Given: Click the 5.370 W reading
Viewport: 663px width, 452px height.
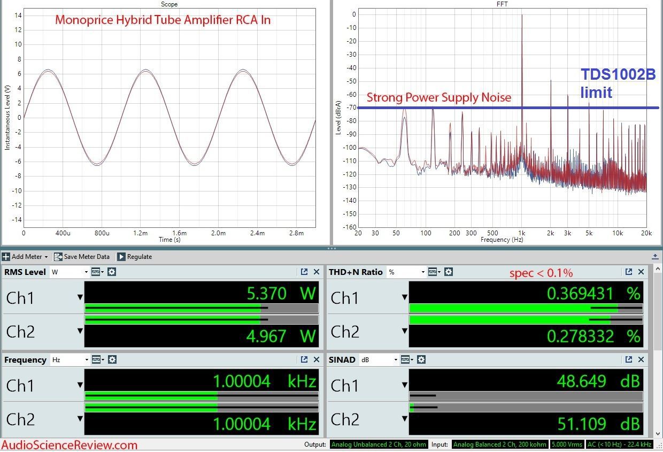Looking at the screenshot, I should coord(282,293).
